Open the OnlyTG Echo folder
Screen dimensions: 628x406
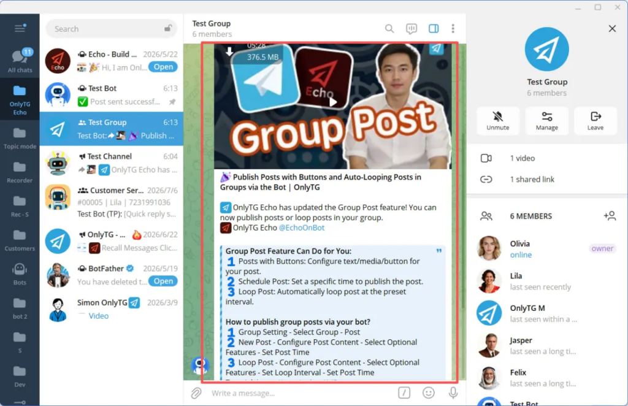[x=20, y=100]
